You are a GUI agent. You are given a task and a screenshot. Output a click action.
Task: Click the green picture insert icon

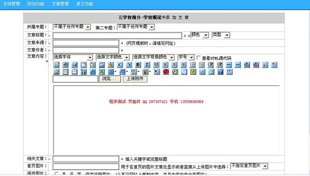click(193, 72)
